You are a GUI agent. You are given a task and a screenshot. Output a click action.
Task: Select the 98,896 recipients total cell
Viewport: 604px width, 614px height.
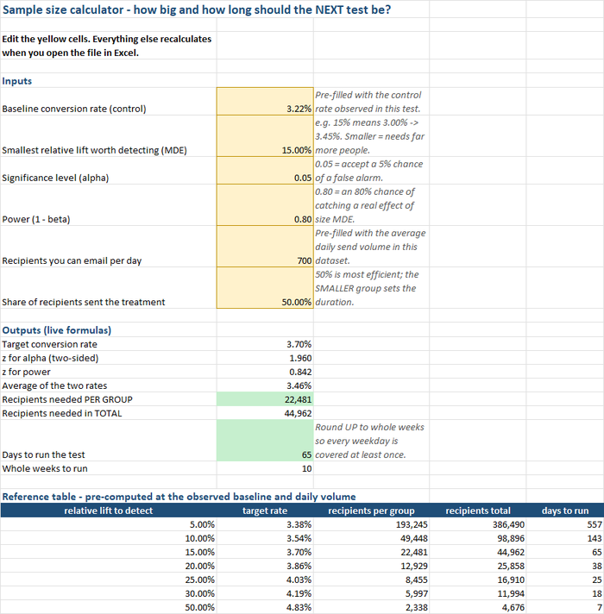pyautogui.click(x=478, y=538)
